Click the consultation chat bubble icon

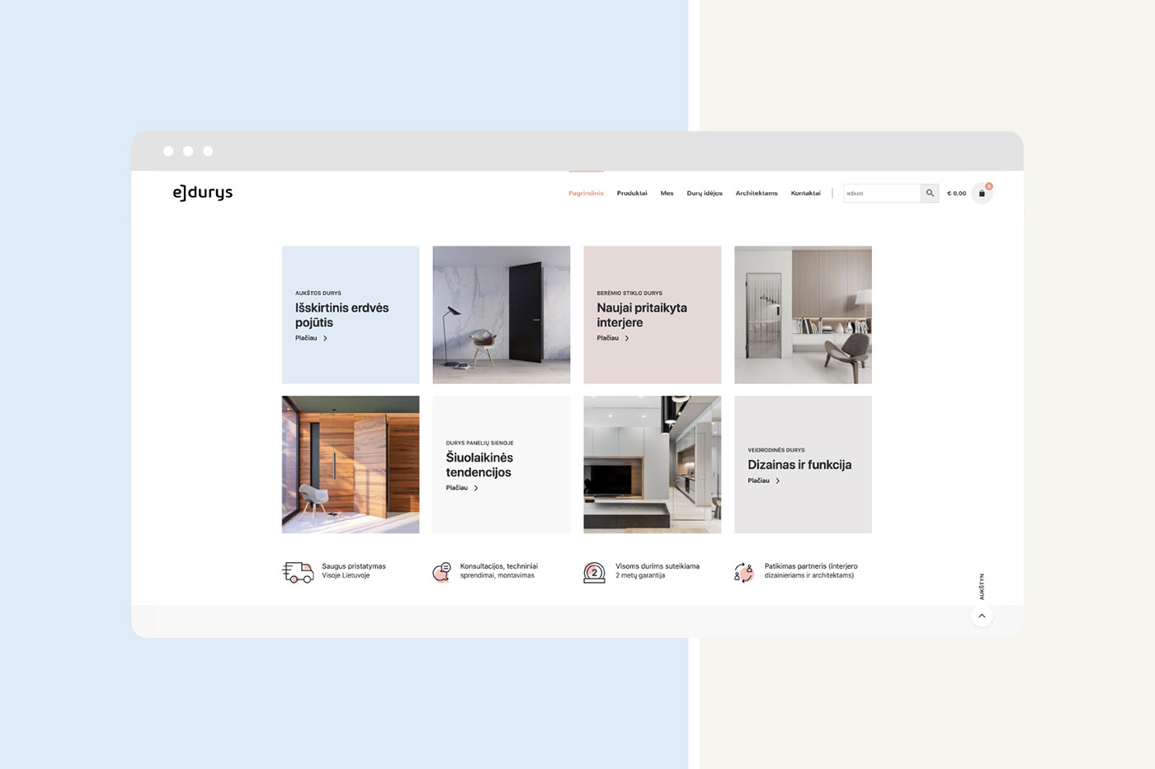coord(442,572)
